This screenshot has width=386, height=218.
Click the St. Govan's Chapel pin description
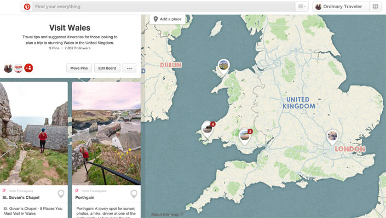[33, 211]
